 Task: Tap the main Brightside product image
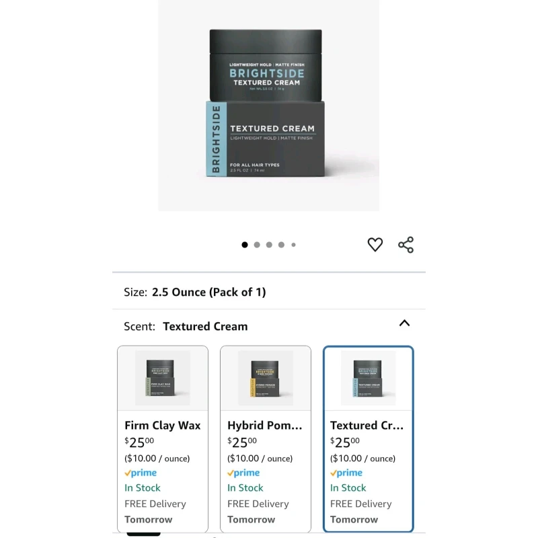[268, 106]
